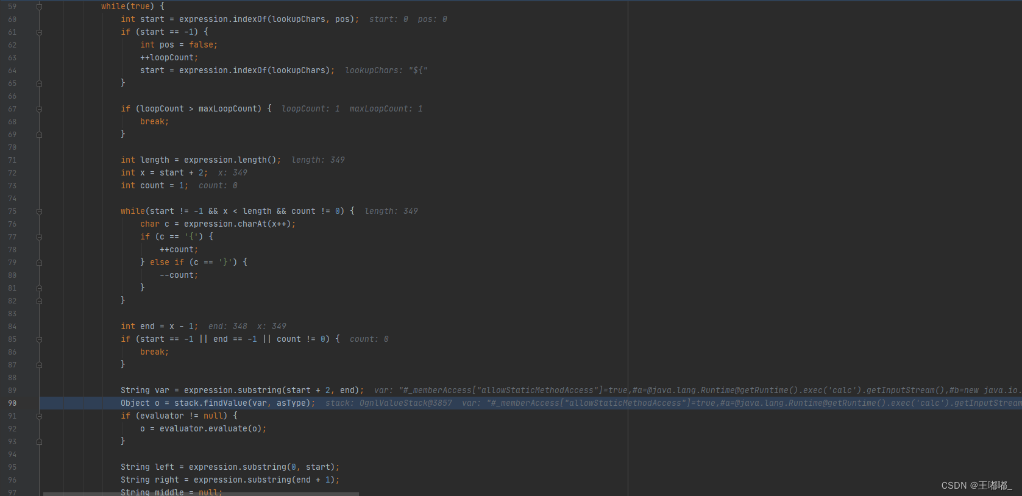Image resolution: width=1022 pixels, height=496 pixels.
Task: Fold the inner while loop at line 75
Action: point(39,211)
